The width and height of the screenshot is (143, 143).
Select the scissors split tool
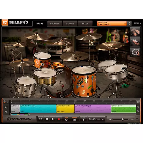(6, 112)
